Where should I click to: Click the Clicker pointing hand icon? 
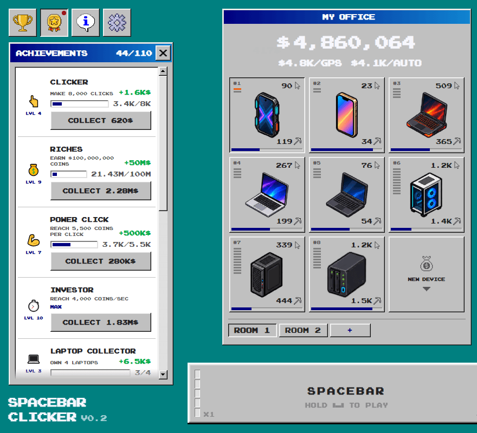point(34,101)
